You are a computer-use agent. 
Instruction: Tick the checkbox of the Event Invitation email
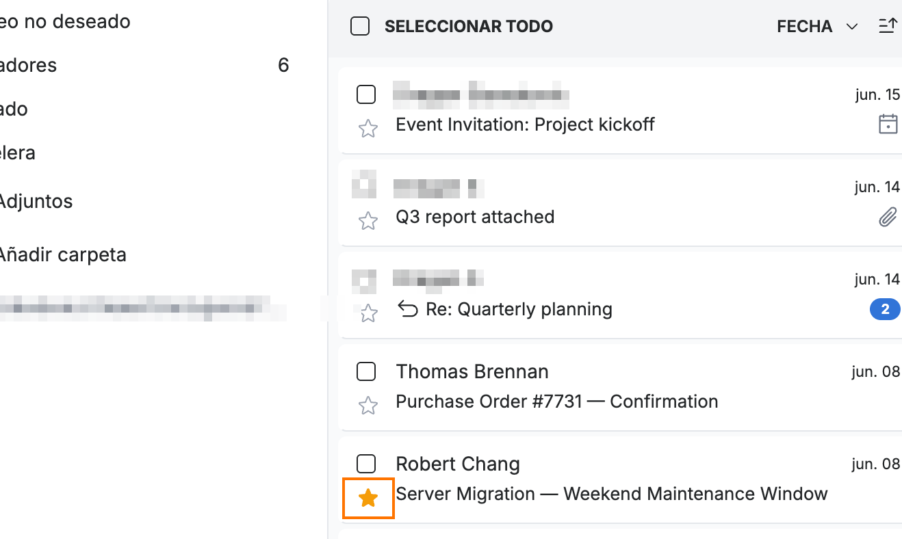366,94
